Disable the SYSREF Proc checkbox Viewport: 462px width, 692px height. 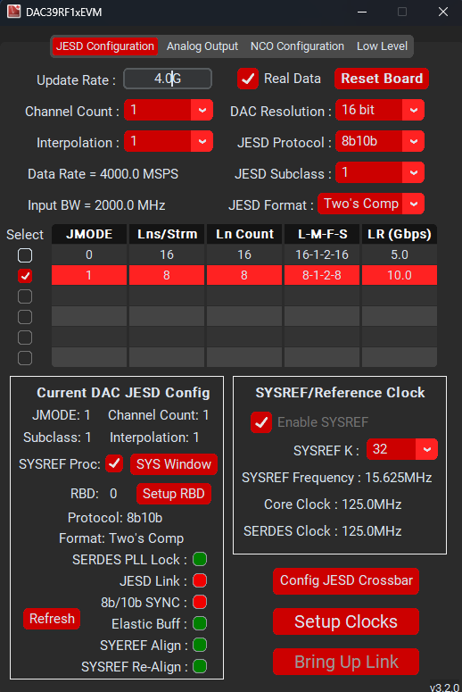click(114, 463)
